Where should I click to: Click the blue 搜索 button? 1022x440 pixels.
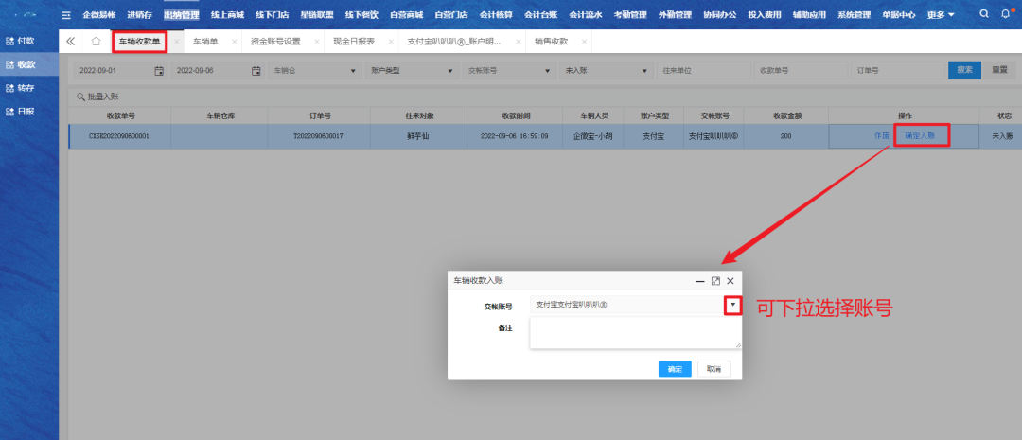click(x=964, y=71)
